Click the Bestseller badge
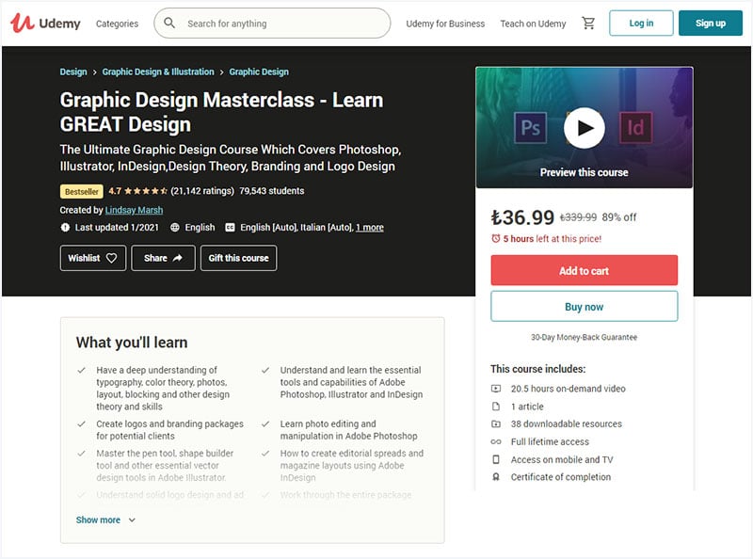This screenshot has width=753, height=559. (x=82, y=192)
